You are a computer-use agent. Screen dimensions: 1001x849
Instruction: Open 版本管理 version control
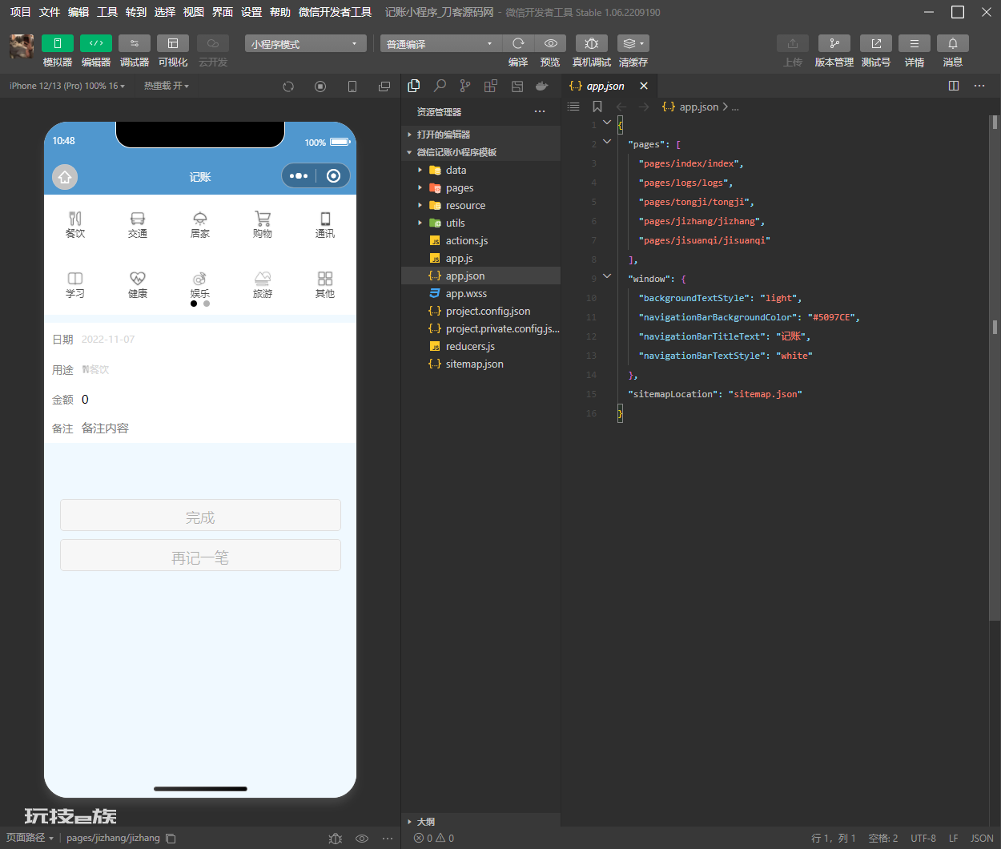tap(834, 43)
